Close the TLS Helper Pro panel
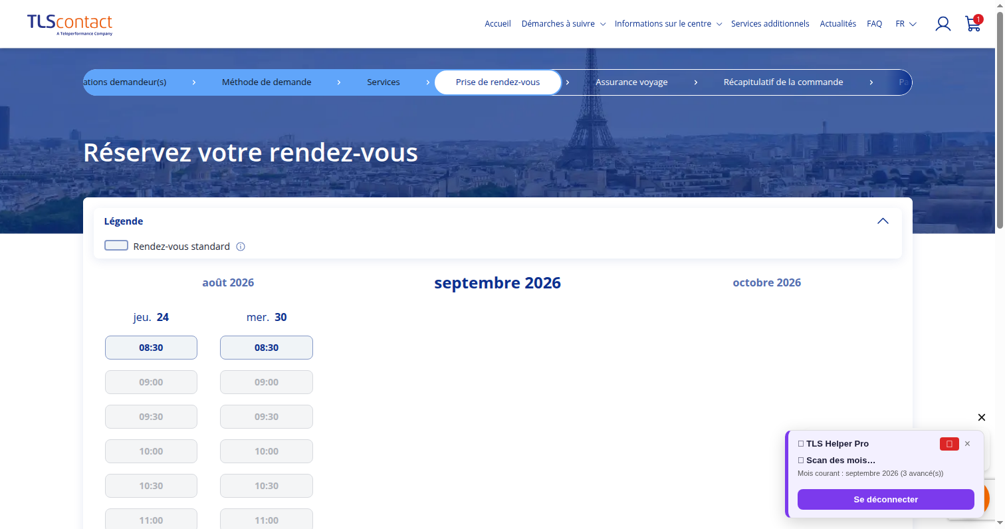The image size is (1005, 529). coord(967,444)
